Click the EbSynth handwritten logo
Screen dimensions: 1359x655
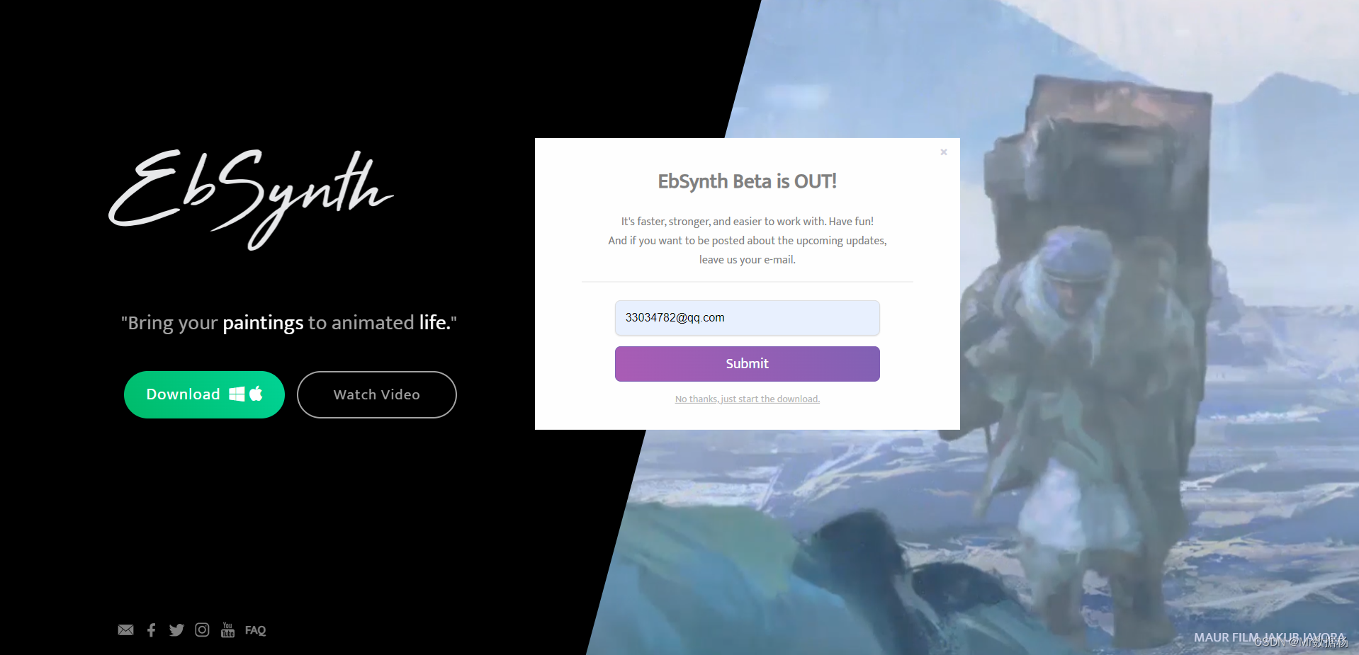[251, 199]
